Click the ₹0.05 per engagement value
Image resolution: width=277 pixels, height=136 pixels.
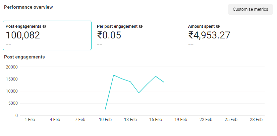click(109, 35)
